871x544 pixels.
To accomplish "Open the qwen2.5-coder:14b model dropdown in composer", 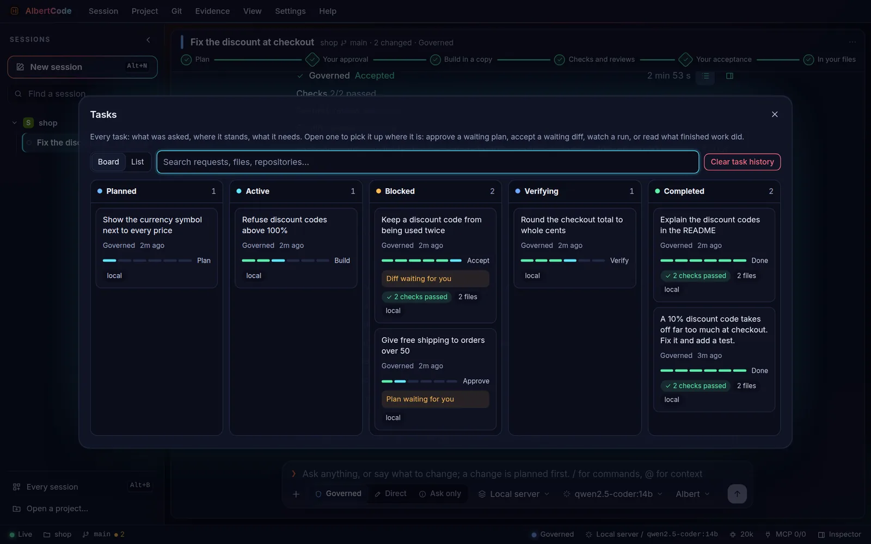I will pyautogui.click(x=613, y=494).
